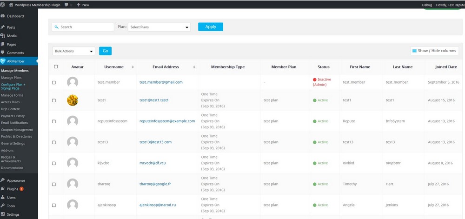This screenshot has width=465, height=219.
Task: Click the avatar of thartoq
Action: [73, 184]
